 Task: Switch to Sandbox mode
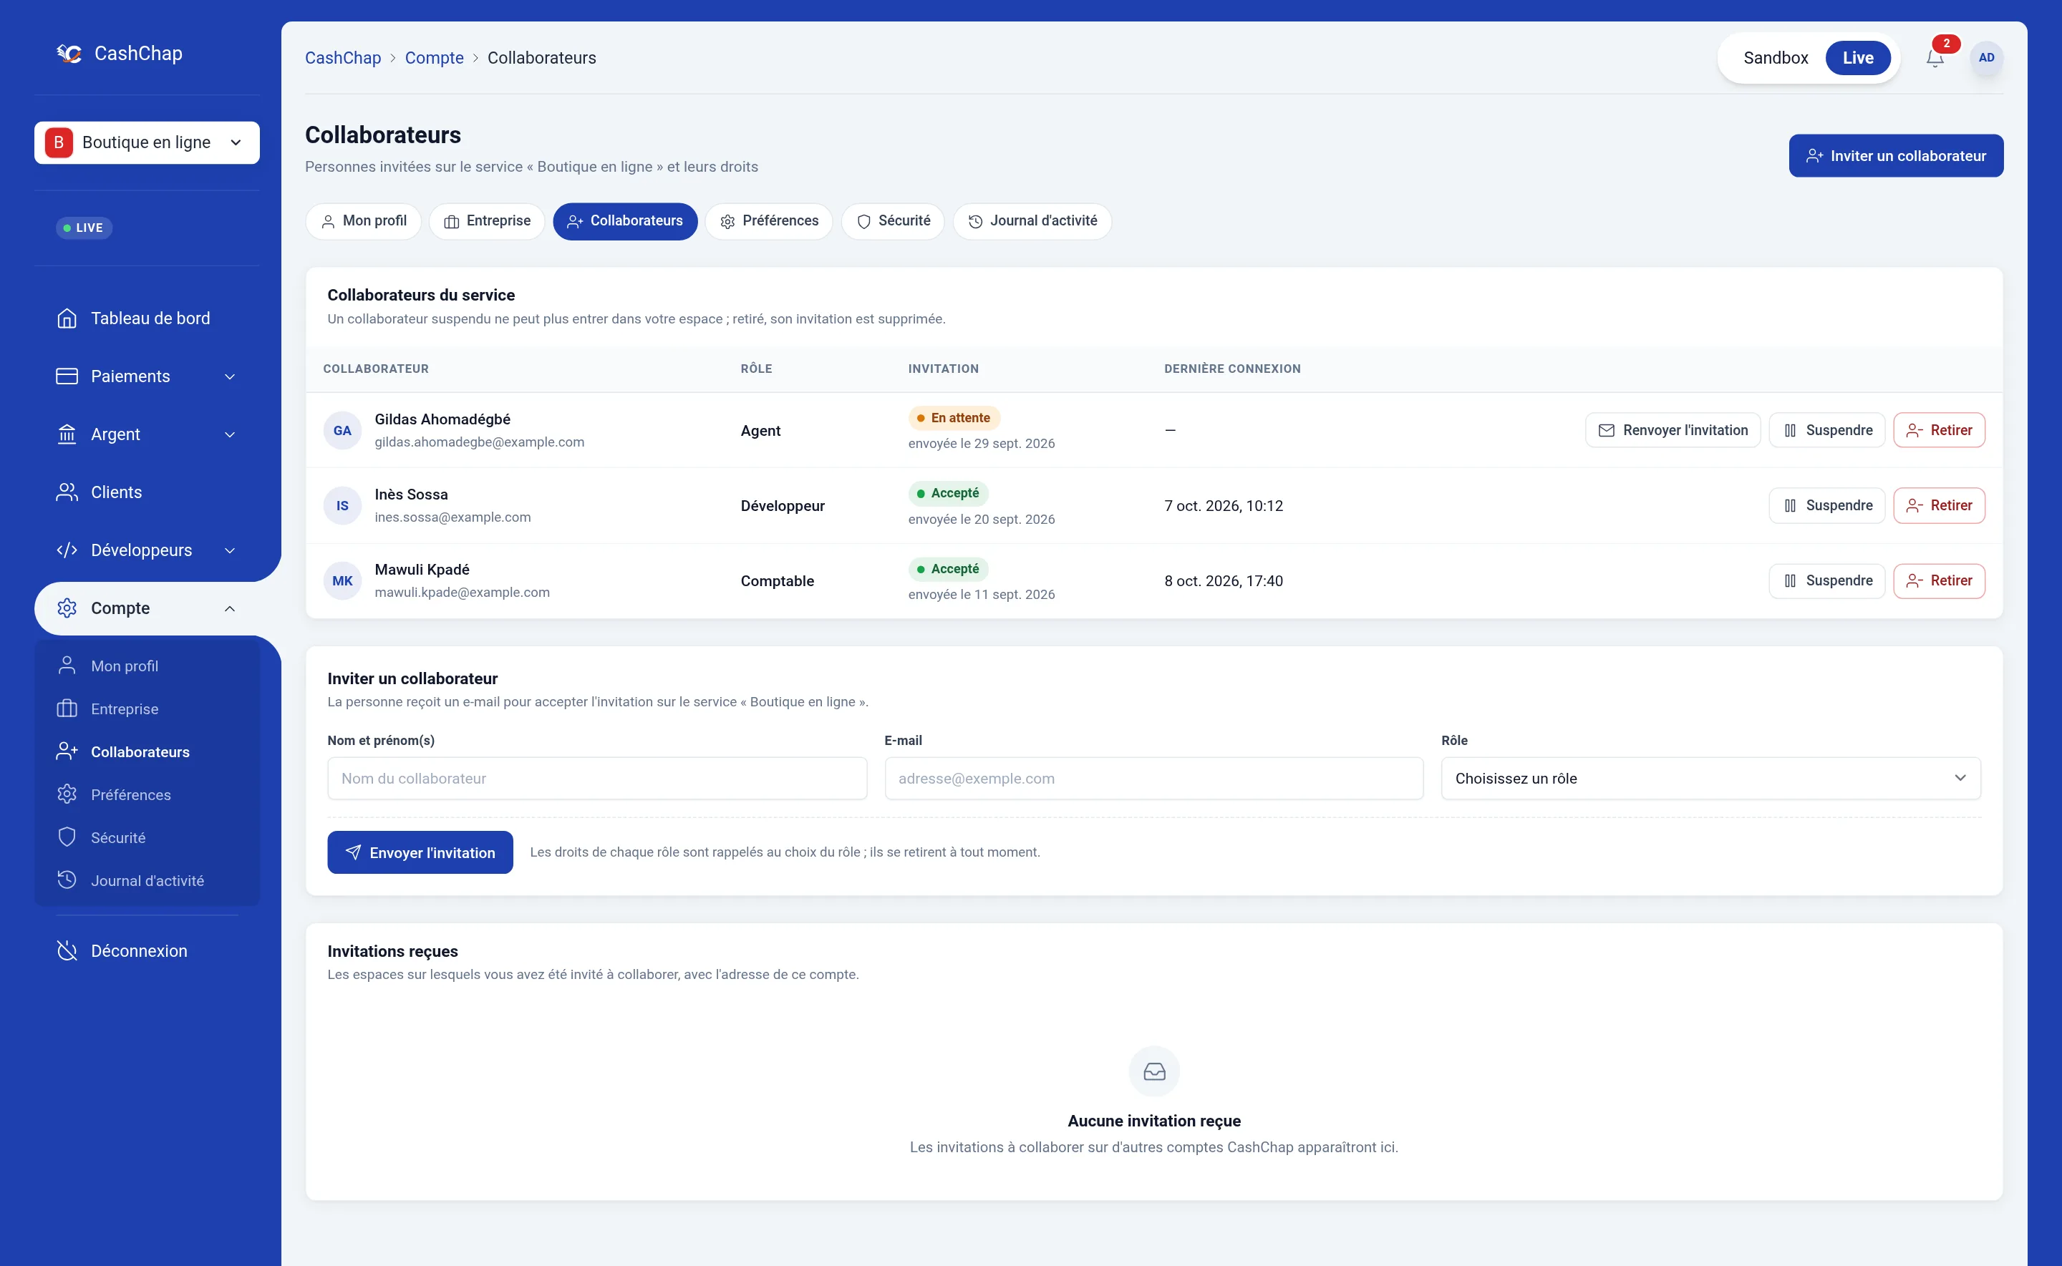tap(1775, 58)
